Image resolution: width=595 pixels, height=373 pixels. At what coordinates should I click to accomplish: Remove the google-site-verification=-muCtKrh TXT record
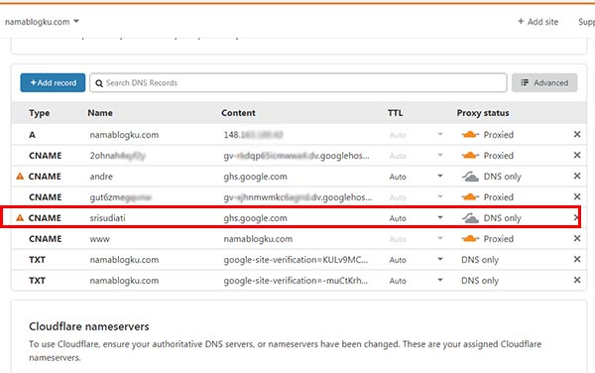(x=577, y=280)
